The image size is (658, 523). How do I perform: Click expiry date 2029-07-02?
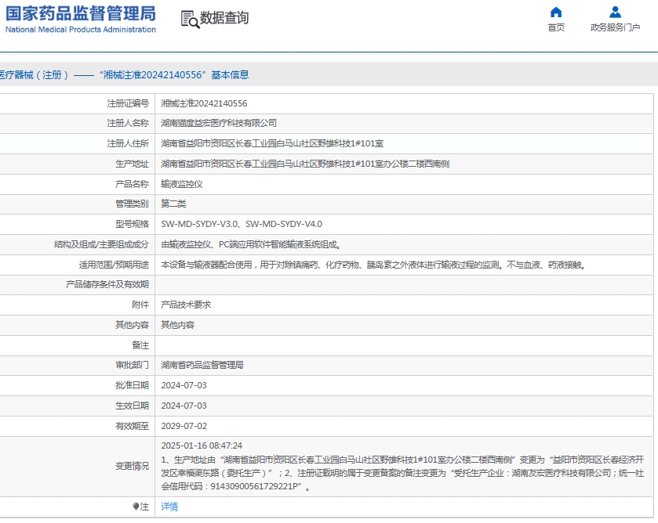(x=184, y=426)
